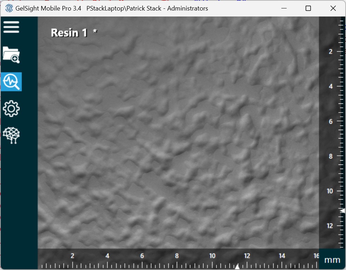Click the 16 mark on horizontal ruler
The height and width of the screenshot is (270, 346).
pos(315,256)
